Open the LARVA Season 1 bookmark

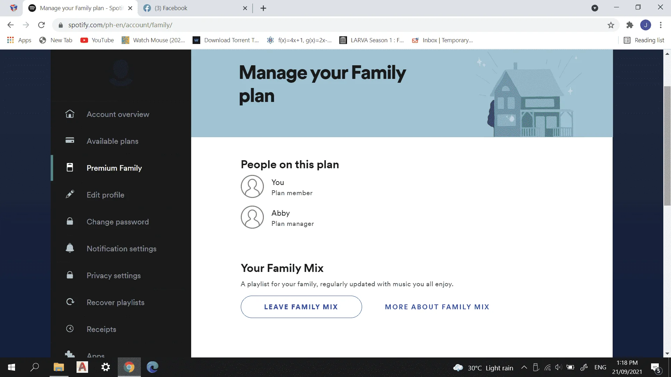(371, 40)
